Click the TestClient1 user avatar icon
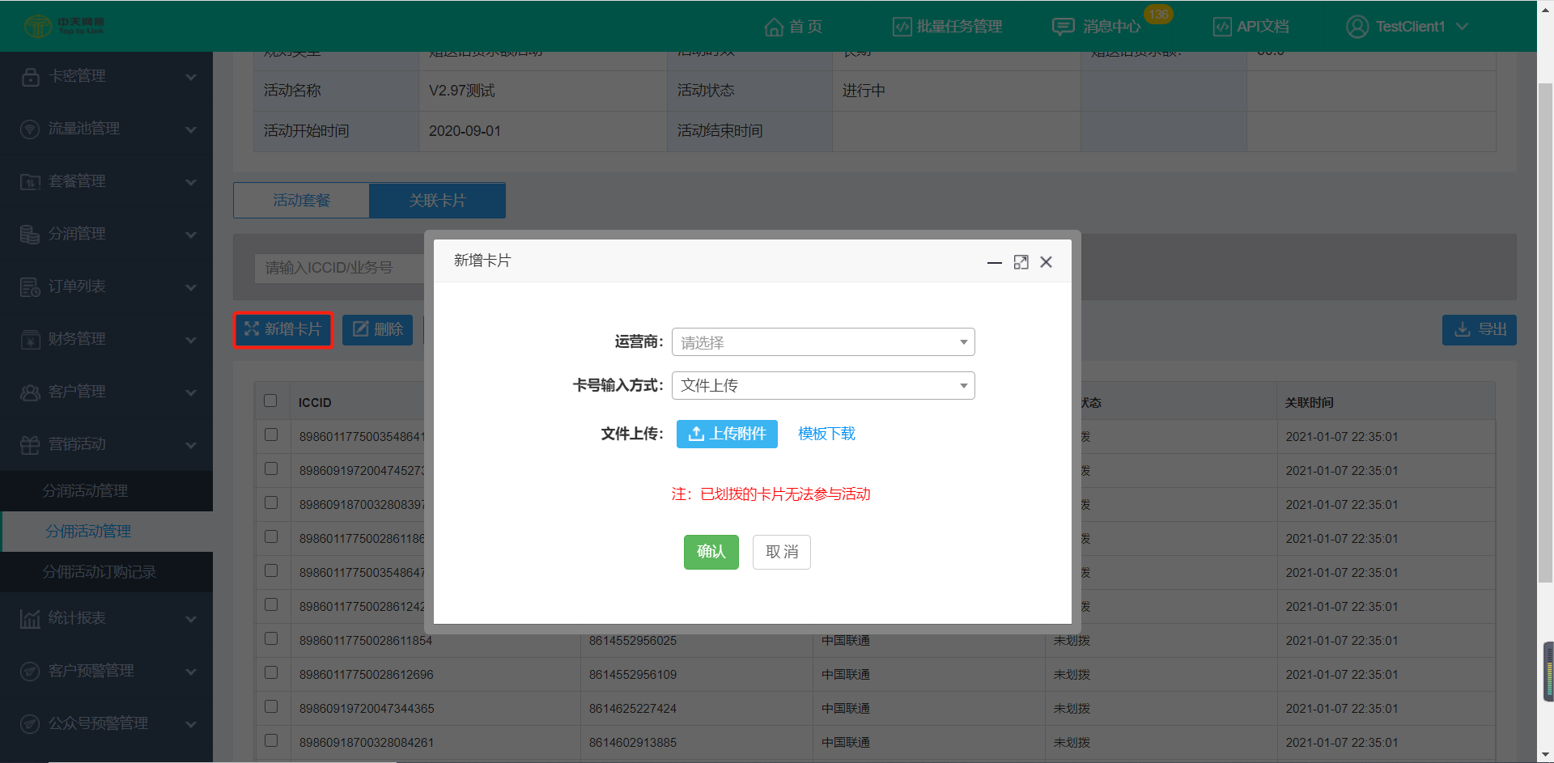 click(1357, 27)
